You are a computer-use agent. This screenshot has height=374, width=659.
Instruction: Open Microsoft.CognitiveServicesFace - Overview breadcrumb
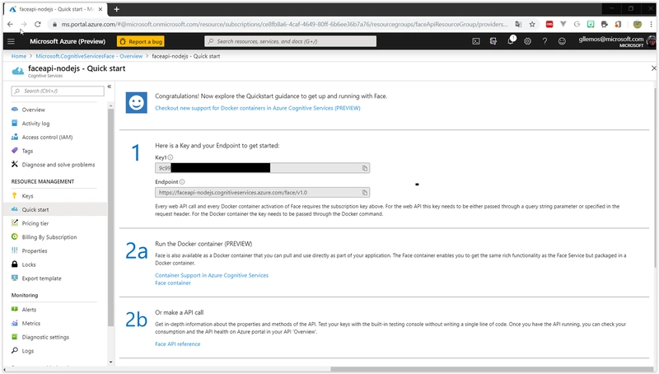pos(89,56)
